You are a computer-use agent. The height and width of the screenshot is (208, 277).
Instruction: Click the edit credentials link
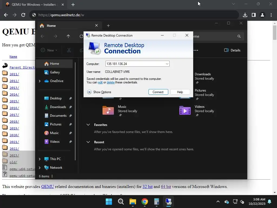click(x=100, y=82)
